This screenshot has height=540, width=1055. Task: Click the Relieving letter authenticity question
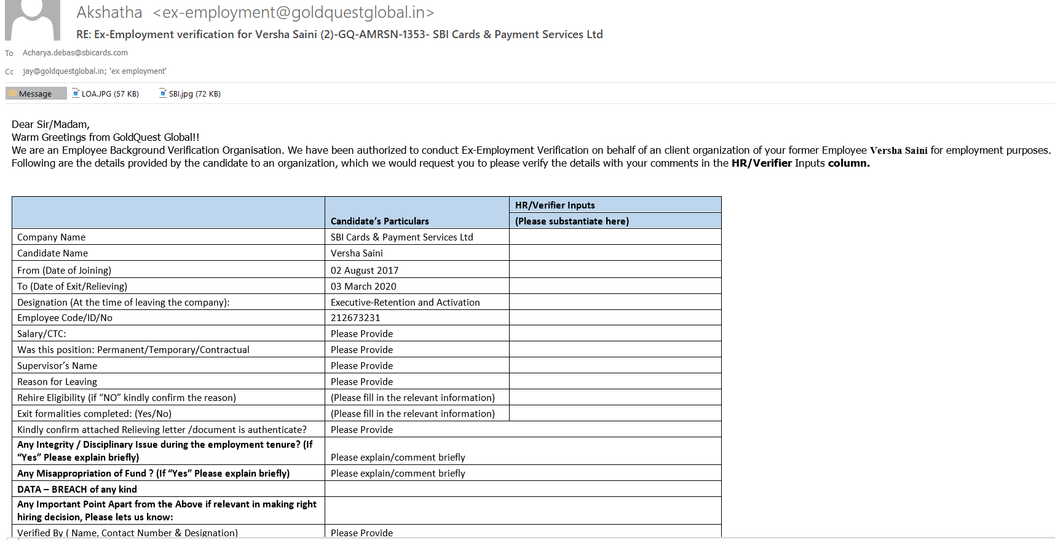pyautogui.click(x=162, y=430)
